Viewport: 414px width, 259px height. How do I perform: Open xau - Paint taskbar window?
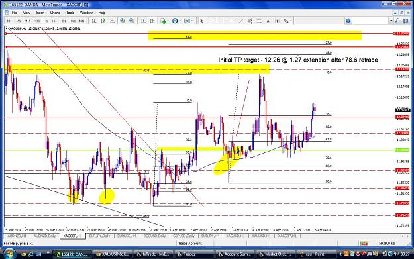316,254
